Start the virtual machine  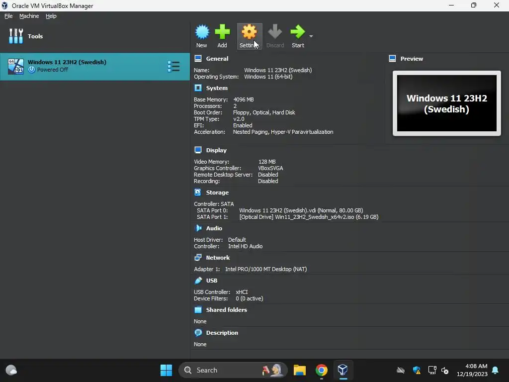[298, 36]
